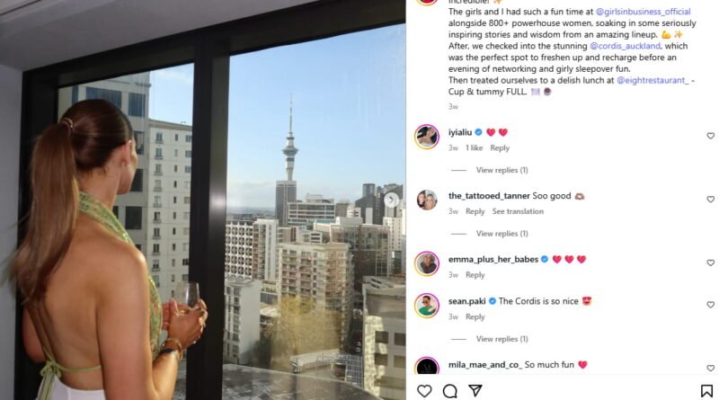
Task: Open the comment bubble icon
Action: point(450,391)
